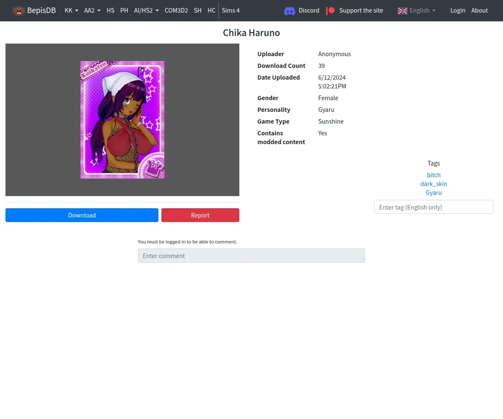The image size is (503, 419).
Task: Click the UK flag language icon
Action: pos(402,10)
